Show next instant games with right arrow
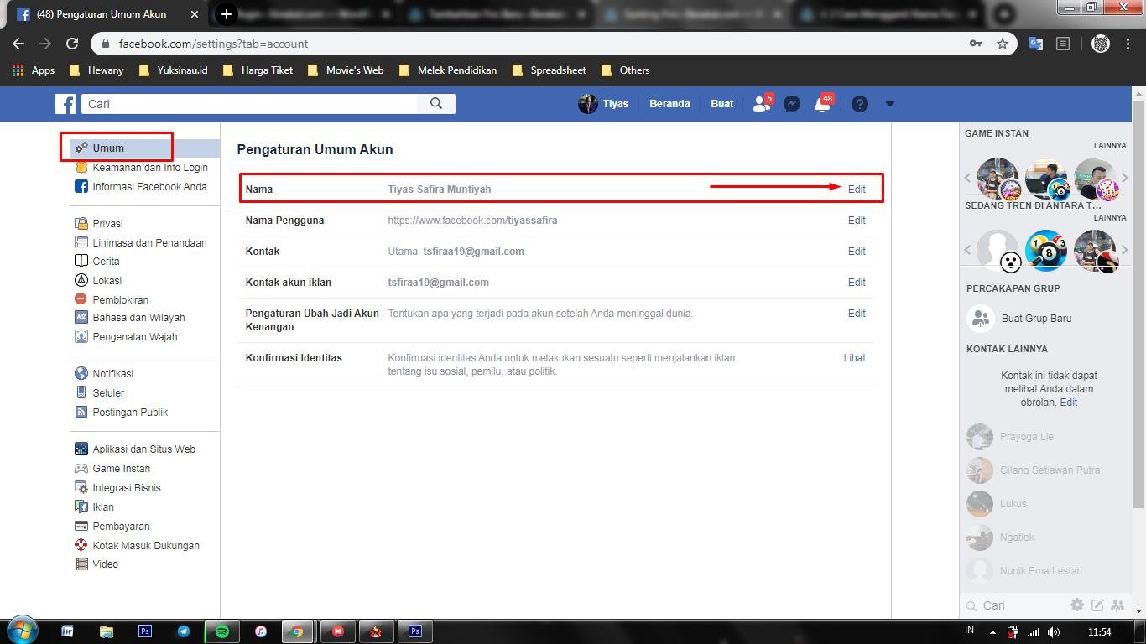Viewport: 1146px width, 644px height. [1125, 178]
